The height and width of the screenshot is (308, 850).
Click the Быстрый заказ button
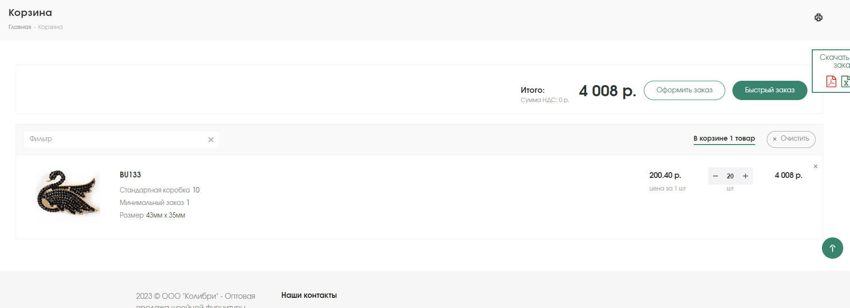point(770,90)
